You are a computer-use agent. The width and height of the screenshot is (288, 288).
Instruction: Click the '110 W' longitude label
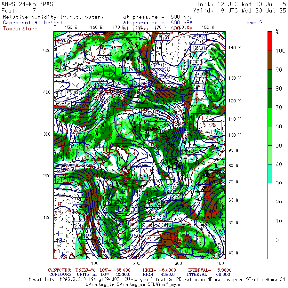[234, 119]
